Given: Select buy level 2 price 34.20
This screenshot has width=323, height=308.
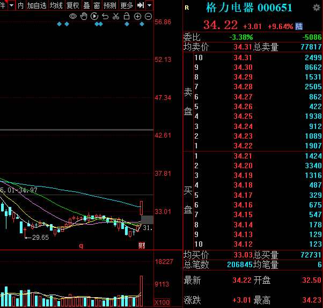Looking at the screenshot, I should (x=243, y=166).
